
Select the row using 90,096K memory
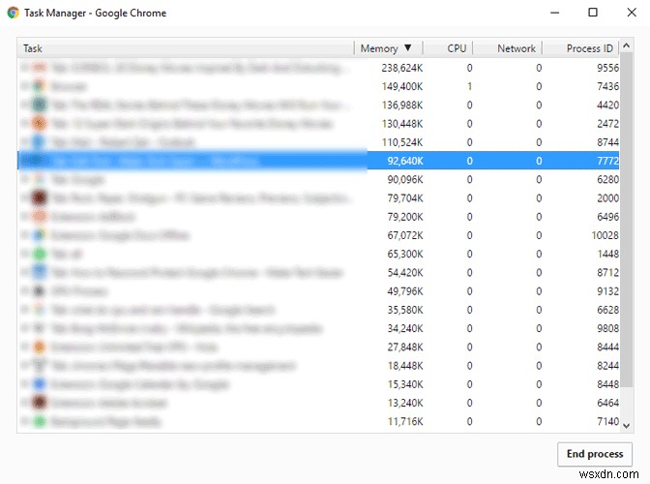point(318,180)
